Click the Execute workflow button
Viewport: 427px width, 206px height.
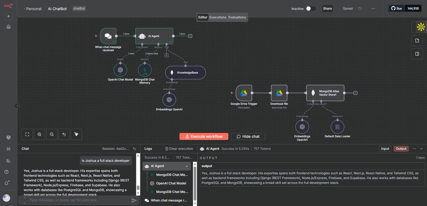coord(204,136)
